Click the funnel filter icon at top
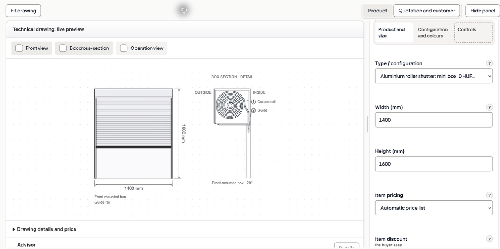Screen dimensions: 500x249 184,11
